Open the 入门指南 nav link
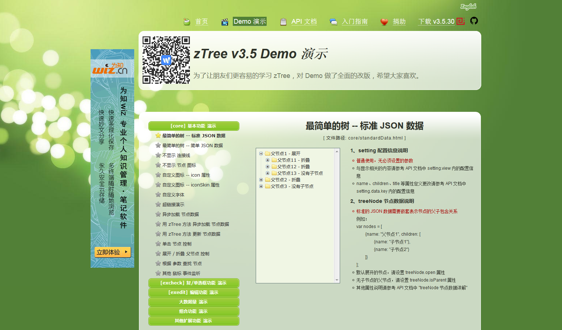The image size is (562, 330). pyautogui.click(x=355, y=21)
